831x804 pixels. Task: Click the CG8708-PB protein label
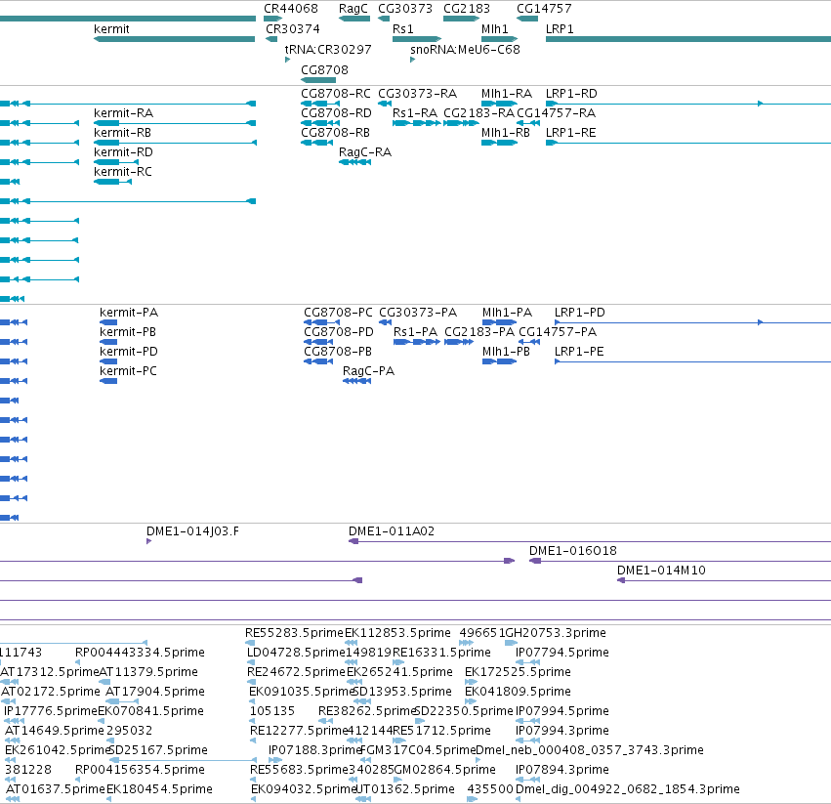(338, 352)
